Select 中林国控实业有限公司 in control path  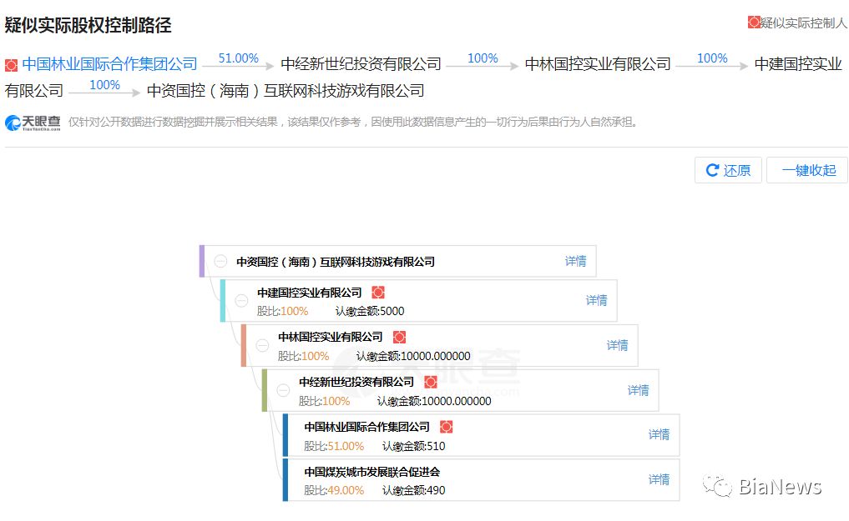point(598,64)
